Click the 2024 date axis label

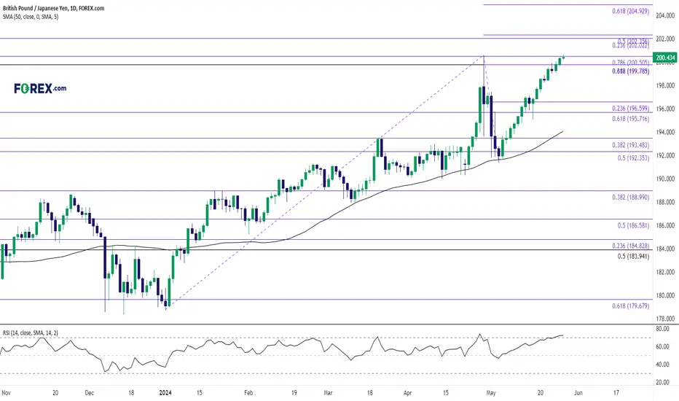(165, 393)
